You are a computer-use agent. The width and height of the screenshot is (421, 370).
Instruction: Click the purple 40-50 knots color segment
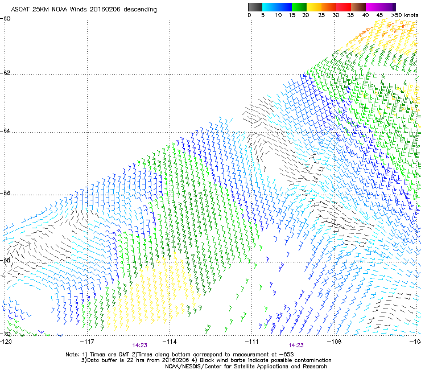point(381,7)
